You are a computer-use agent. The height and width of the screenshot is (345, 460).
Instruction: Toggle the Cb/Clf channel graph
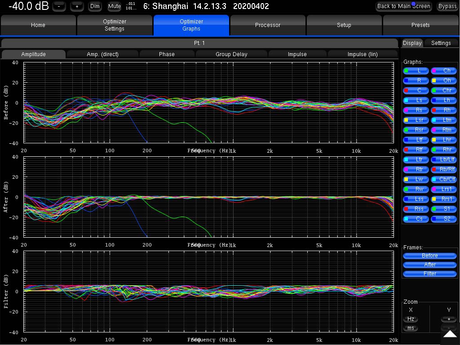click(444, 179)
